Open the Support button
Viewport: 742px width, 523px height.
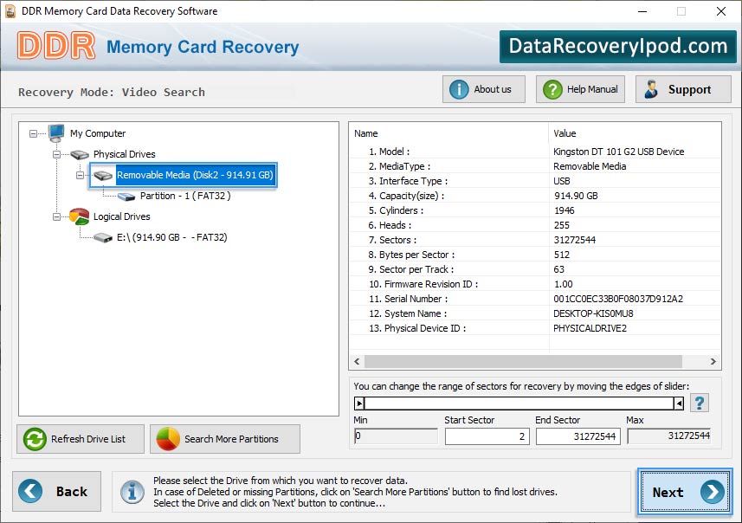(x=683, y=89)
